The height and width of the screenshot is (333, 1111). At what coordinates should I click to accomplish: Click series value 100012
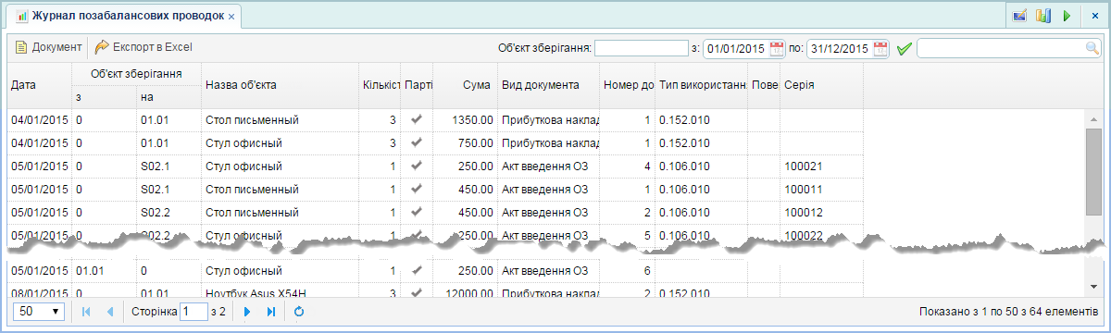tap(804, 213)
